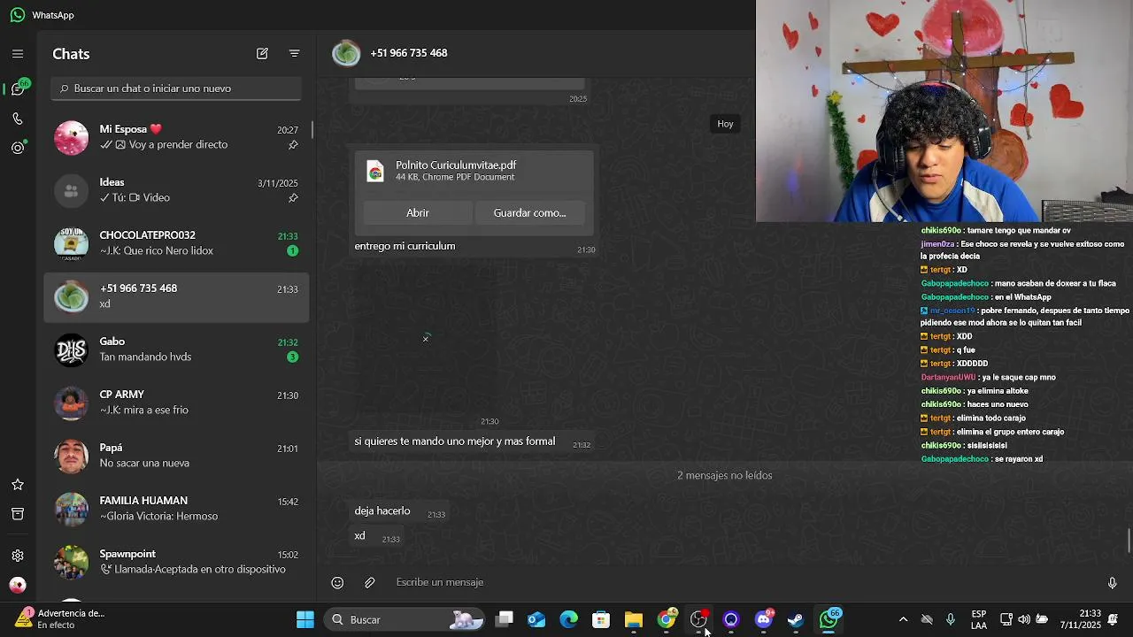Screen dimensions: 1133x637
Task: Open the Spawnpoint chat
Action: [x=176, y=562]
